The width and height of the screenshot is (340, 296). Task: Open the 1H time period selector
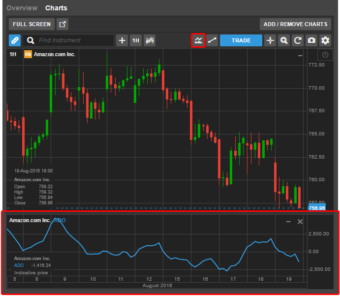(x=135, y=40)
